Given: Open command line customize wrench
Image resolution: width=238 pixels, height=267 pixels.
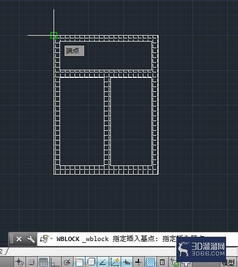Looking at the screenshot, I should 31,239.
